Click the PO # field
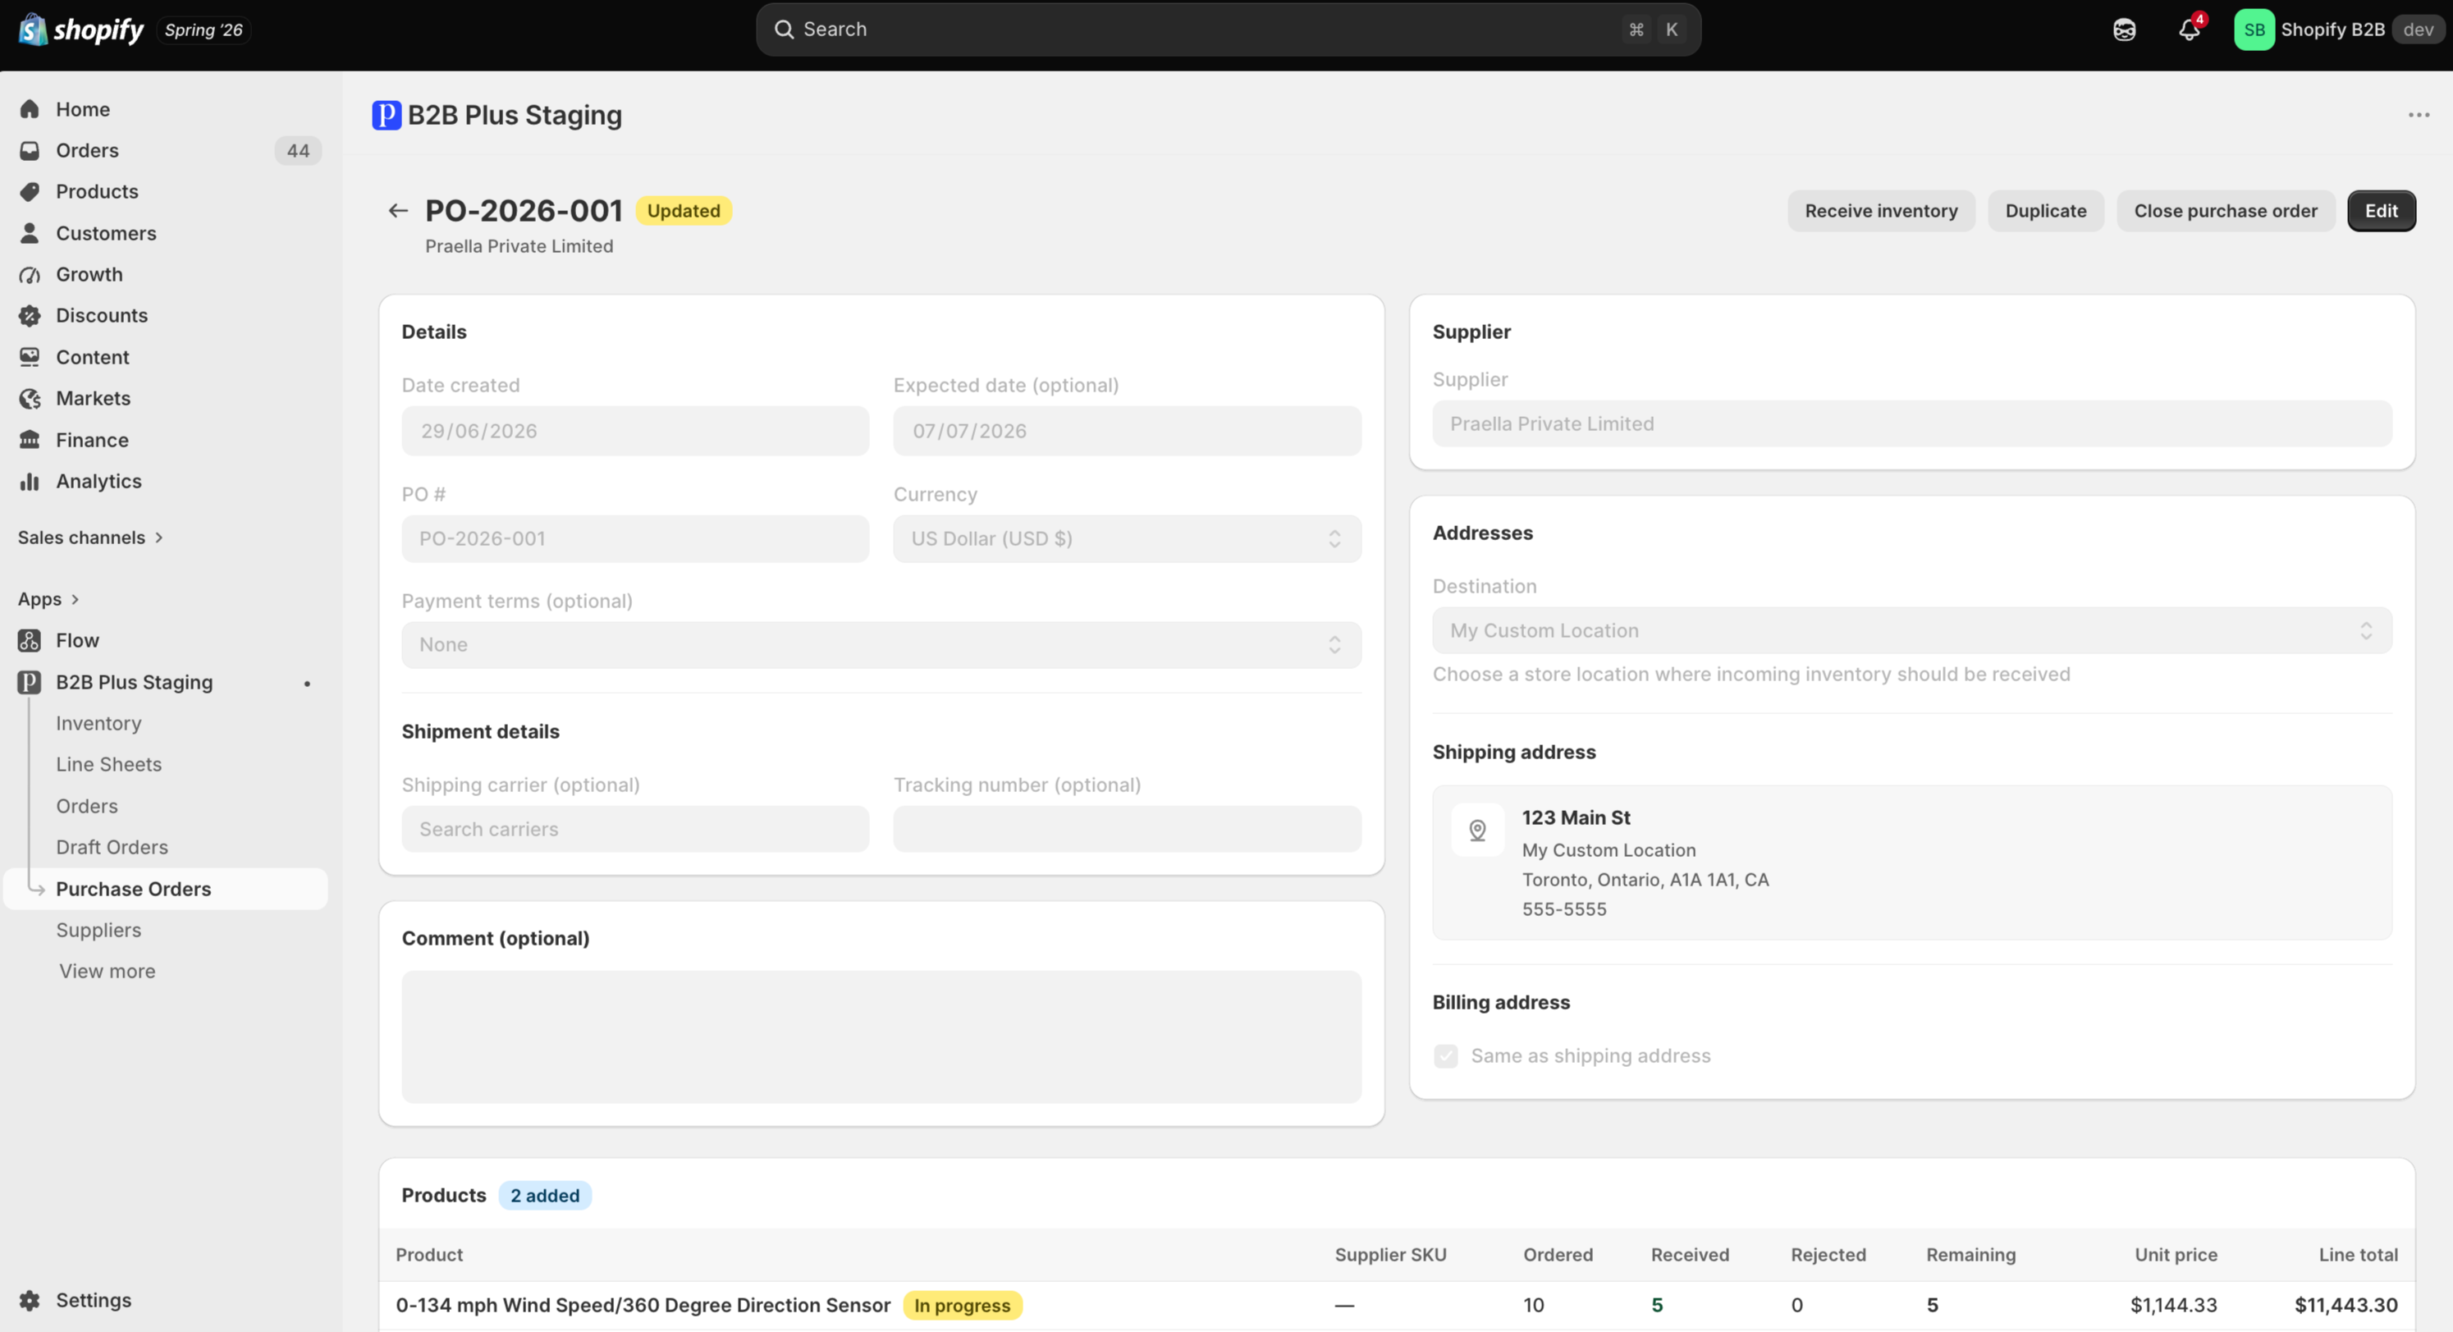The height and width of the screenshot is (1332, 2453). click(x=635, y=539)
